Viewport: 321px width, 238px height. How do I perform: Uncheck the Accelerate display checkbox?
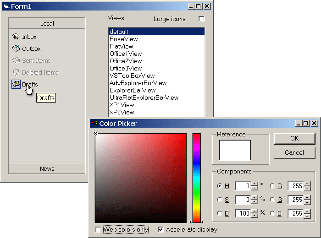point(160,229)
